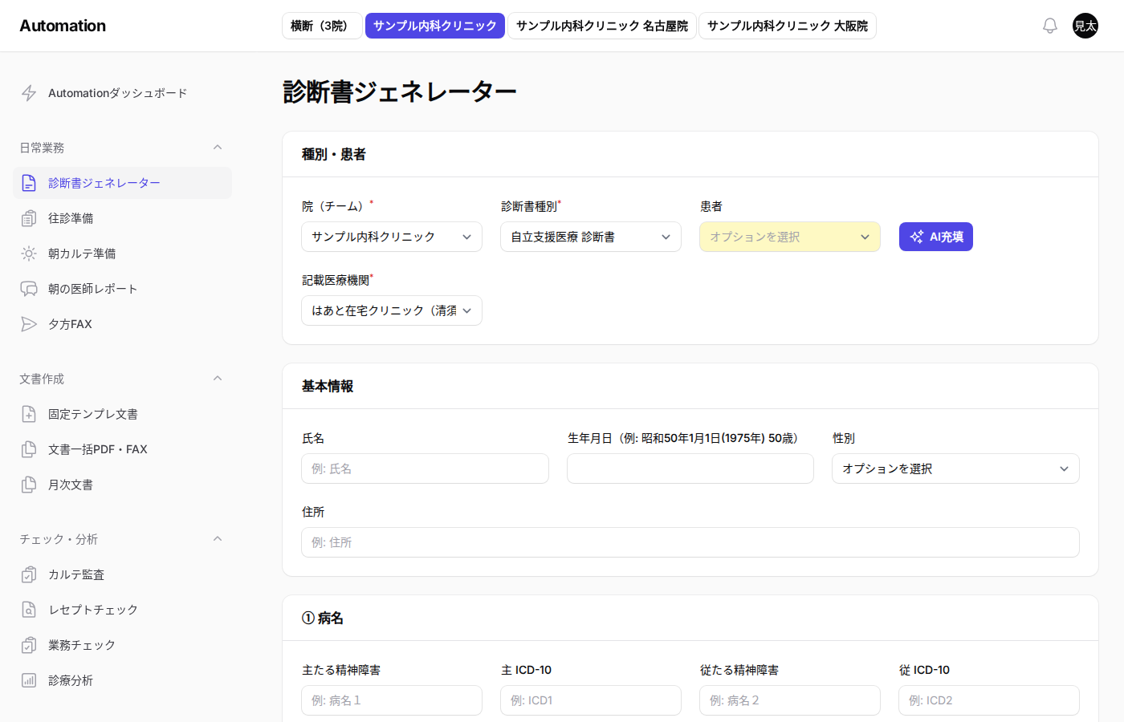
Task: Switch to サンプル内科クリニック 大阪院 tab
Action: tap(788, 26)
